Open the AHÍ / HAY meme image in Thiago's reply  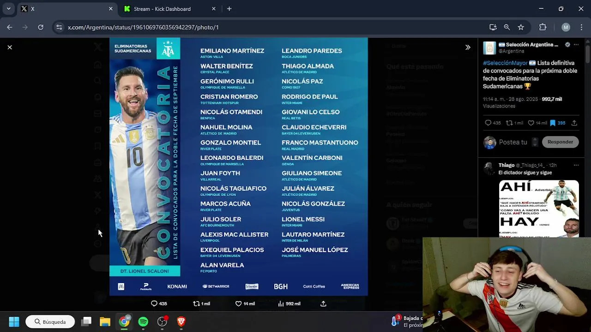pyautogui.click(x=539, y=208)
